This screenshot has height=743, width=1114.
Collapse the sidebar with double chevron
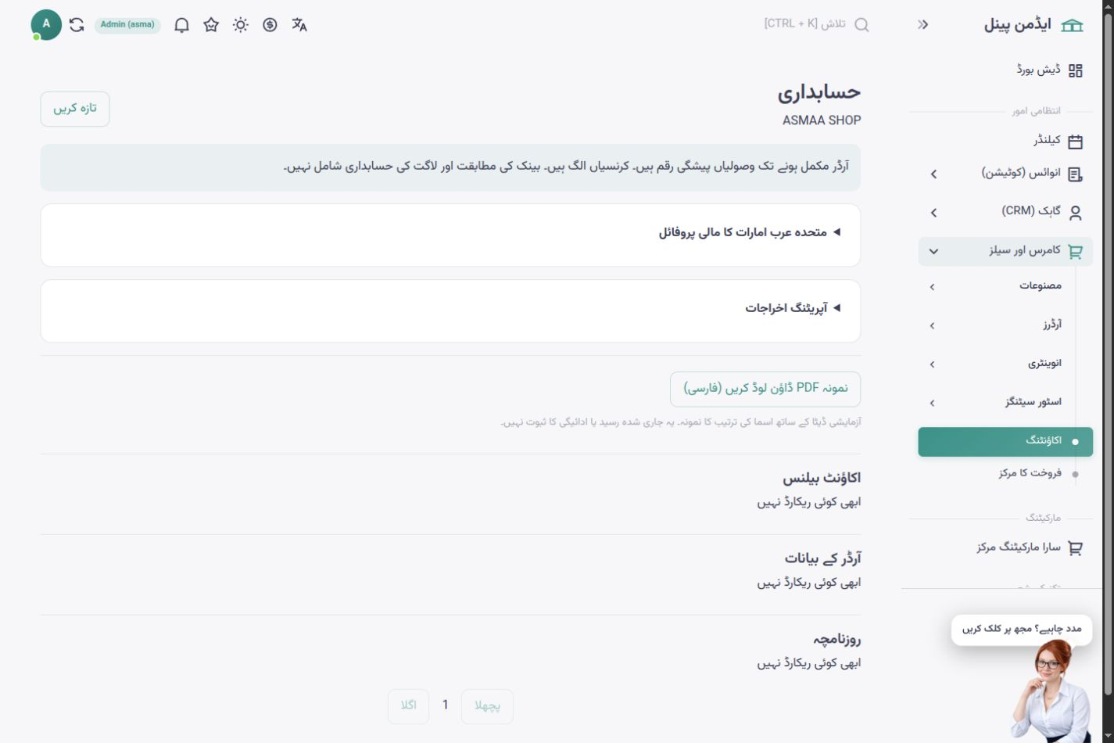coord(923,25)
